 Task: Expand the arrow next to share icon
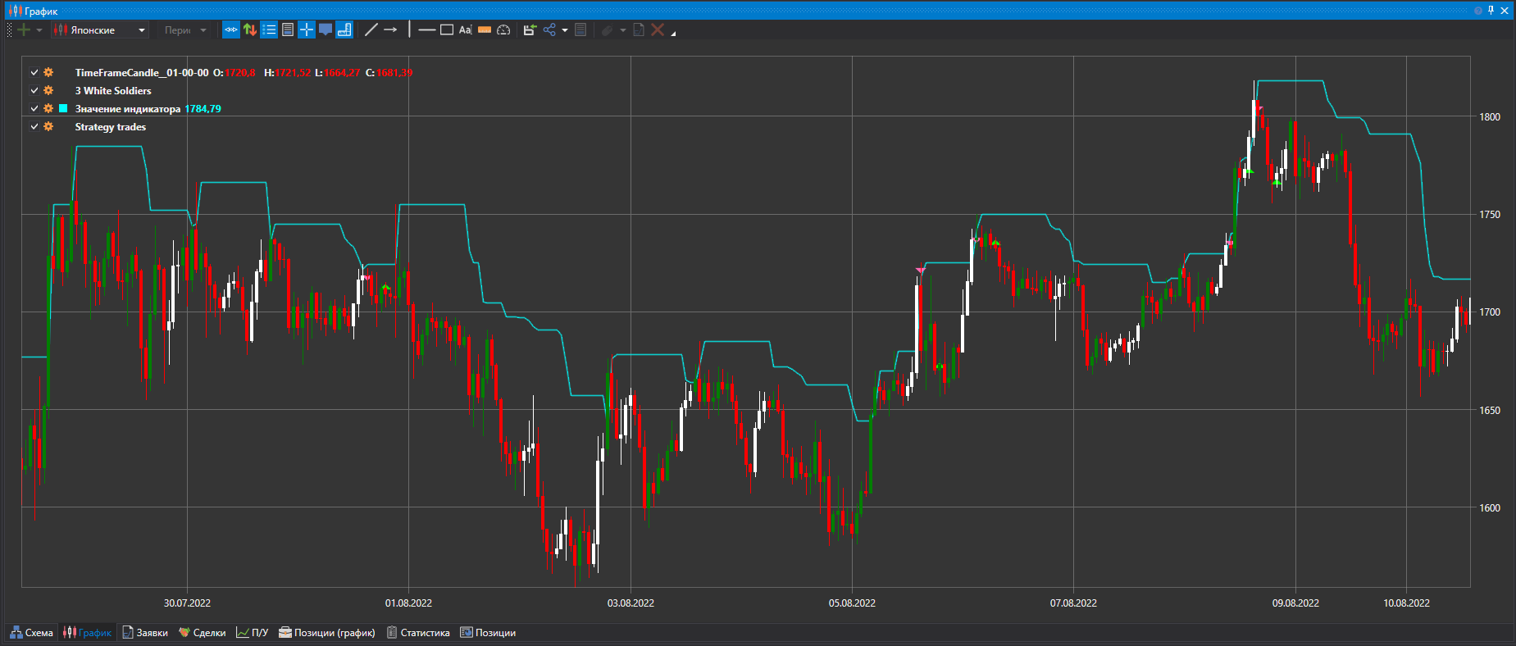(565, 31)
